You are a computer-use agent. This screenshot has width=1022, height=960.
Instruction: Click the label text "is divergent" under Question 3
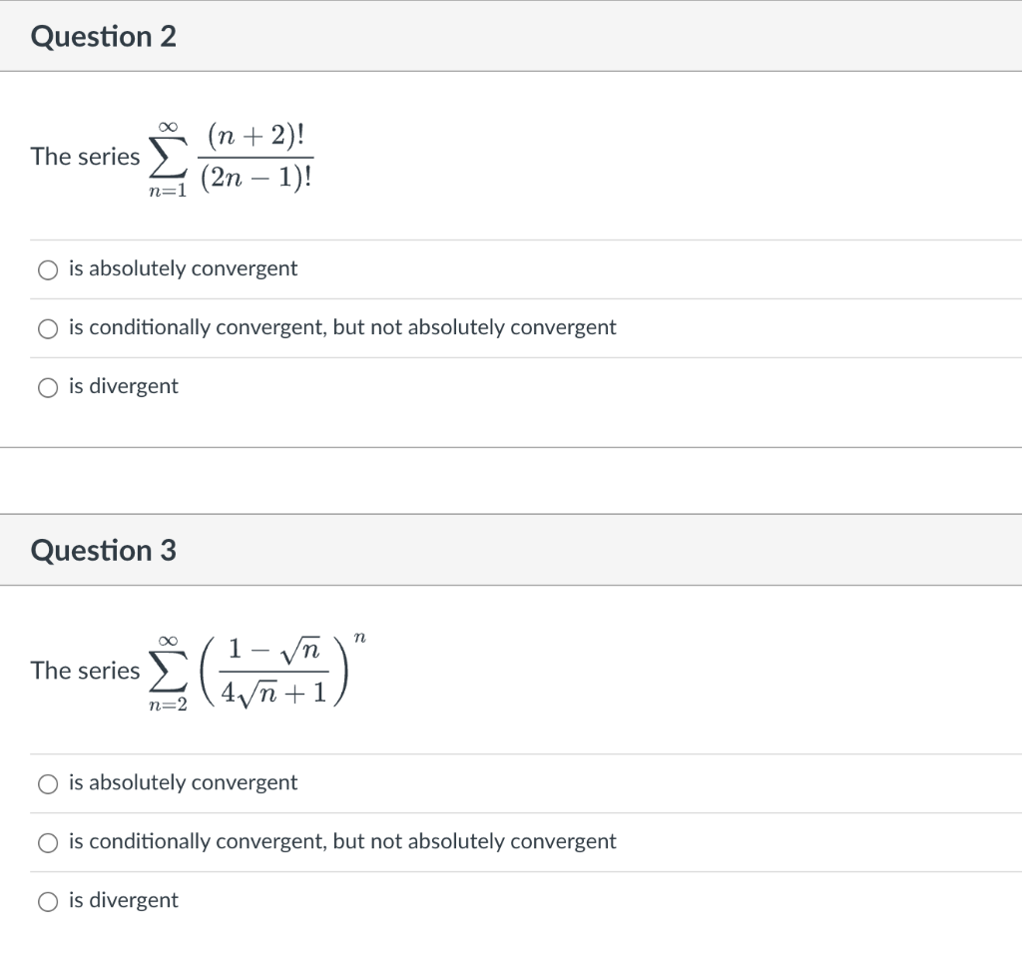(x=123, y=899)
